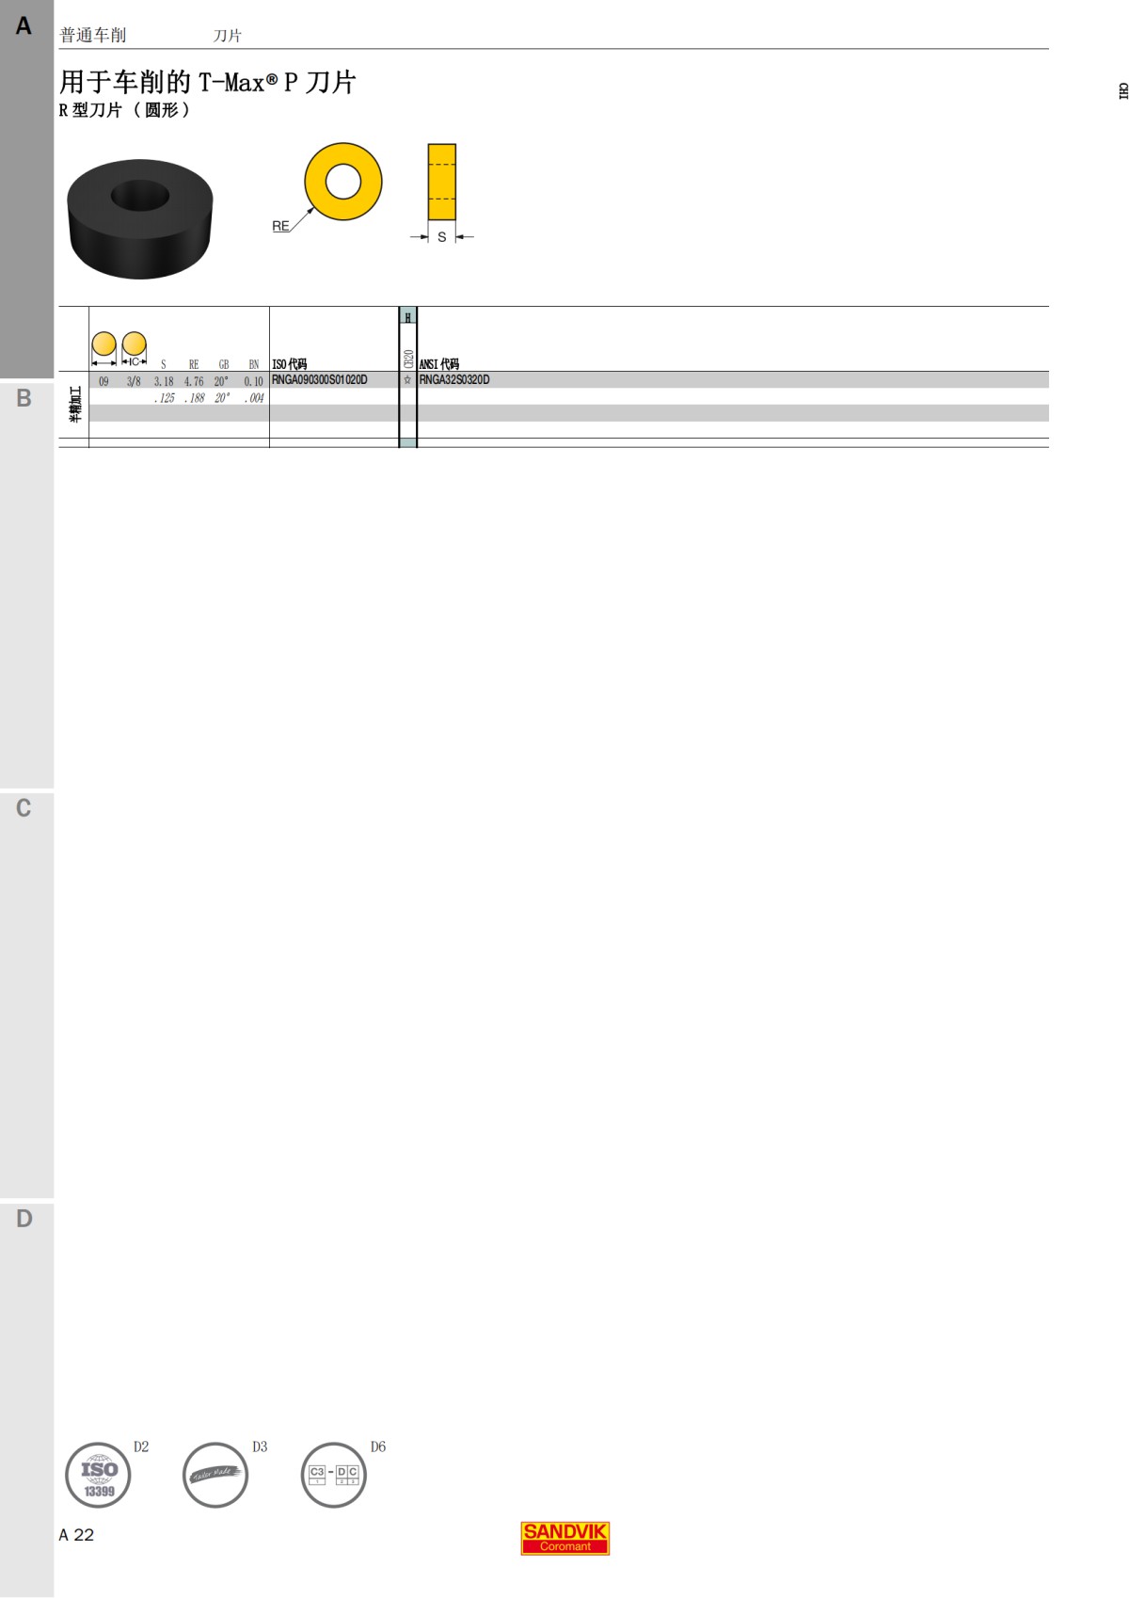Click the D2 page reference label

pyautogui.click(x=141, y=1446)
